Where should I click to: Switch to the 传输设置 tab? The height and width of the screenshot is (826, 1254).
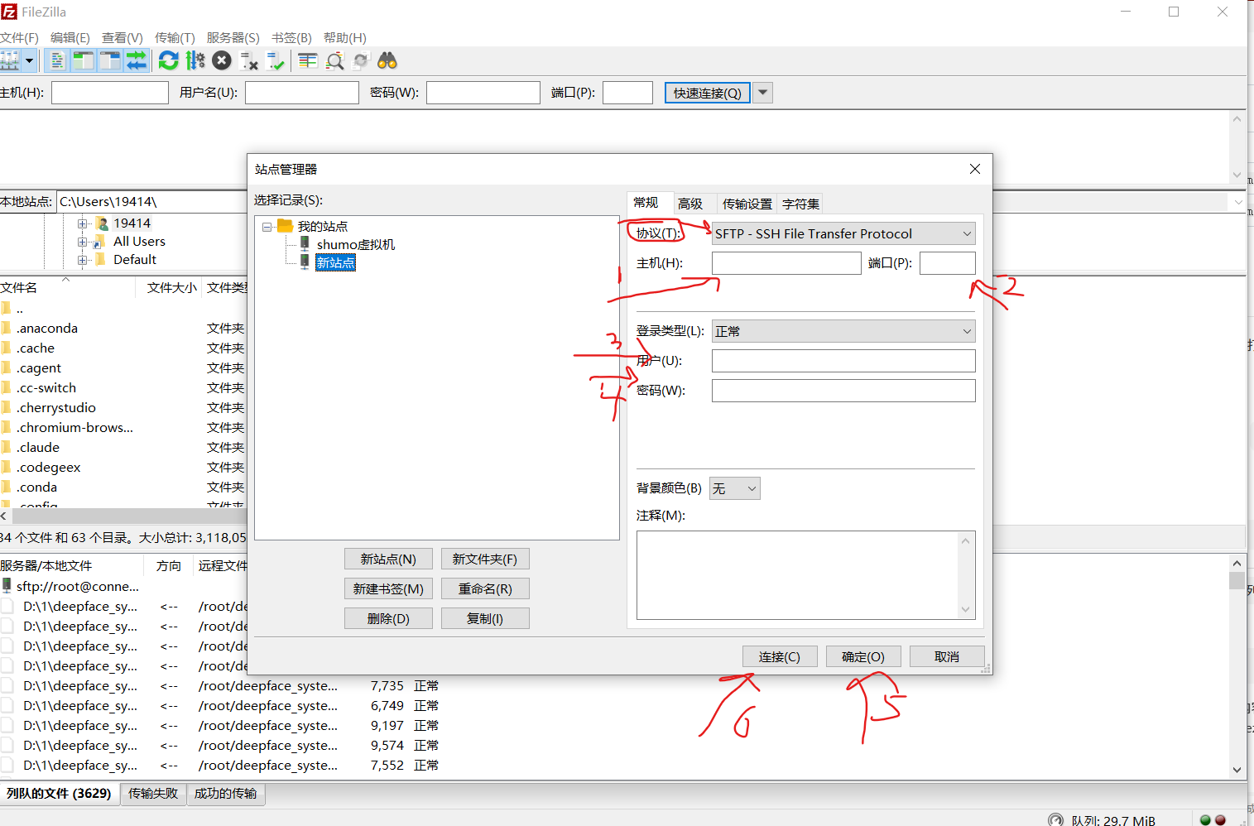coord(747,204)
